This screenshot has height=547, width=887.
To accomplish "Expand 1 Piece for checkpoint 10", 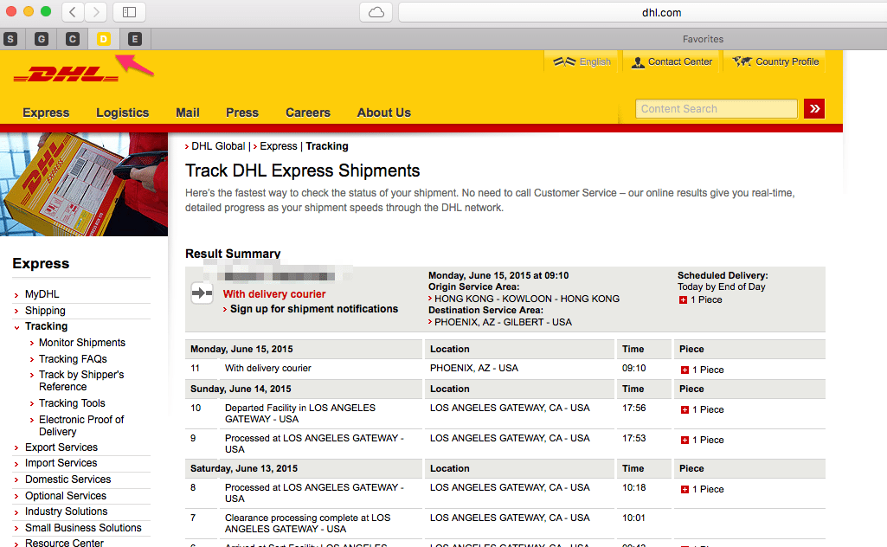I will (x=685, y=409).
